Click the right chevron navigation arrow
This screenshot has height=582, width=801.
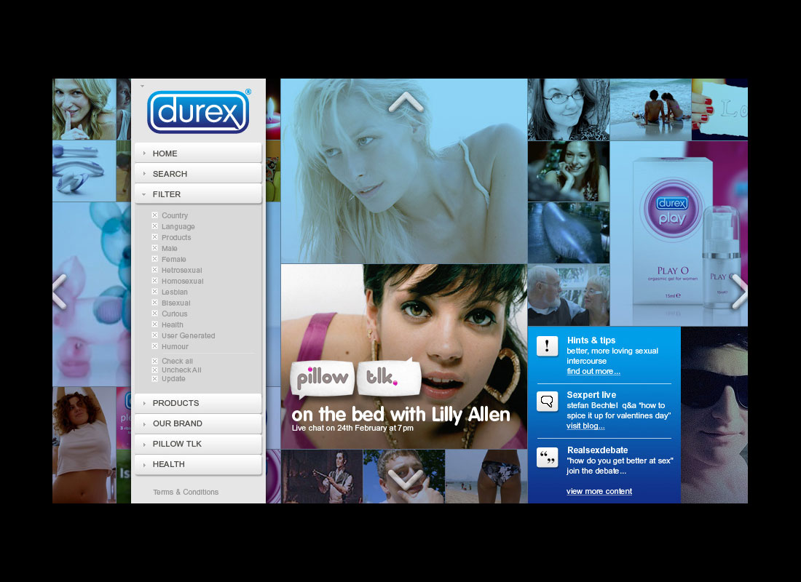coord(739,292)
